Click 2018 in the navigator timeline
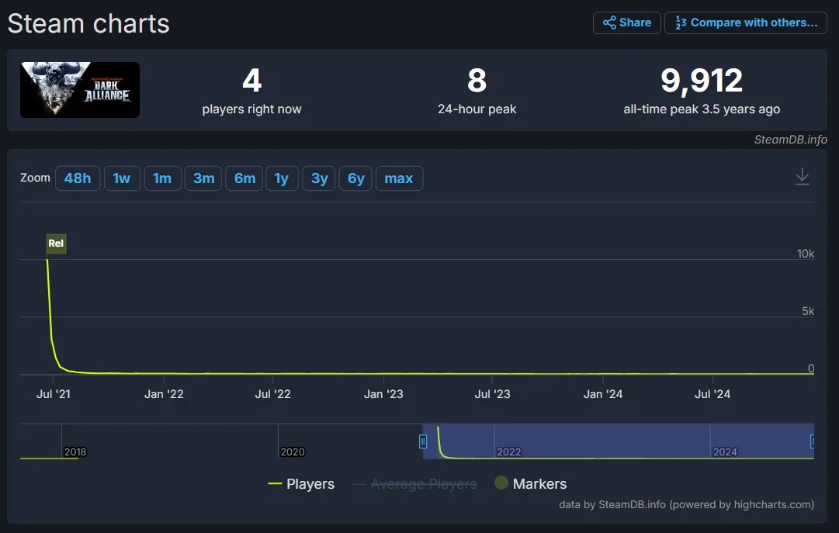 [75, 452]
